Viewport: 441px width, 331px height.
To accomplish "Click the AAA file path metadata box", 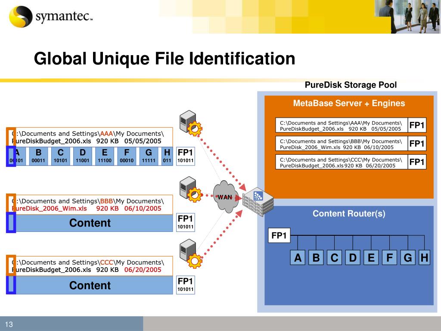I will coord(90,137).
